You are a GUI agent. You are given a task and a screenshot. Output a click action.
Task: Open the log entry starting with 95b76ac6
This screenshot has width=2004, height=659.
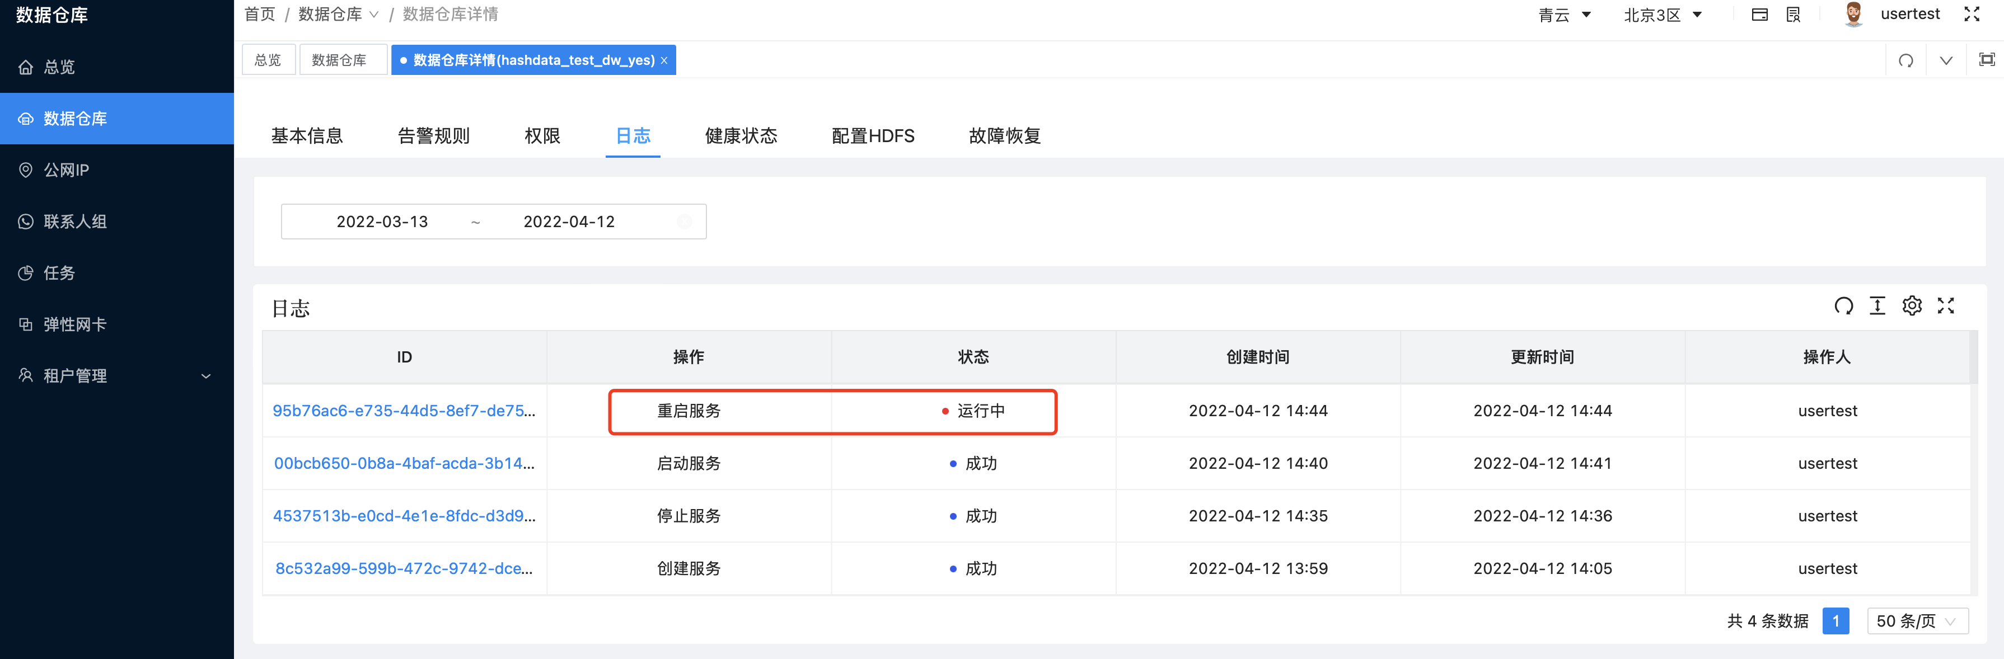(405, 411)
